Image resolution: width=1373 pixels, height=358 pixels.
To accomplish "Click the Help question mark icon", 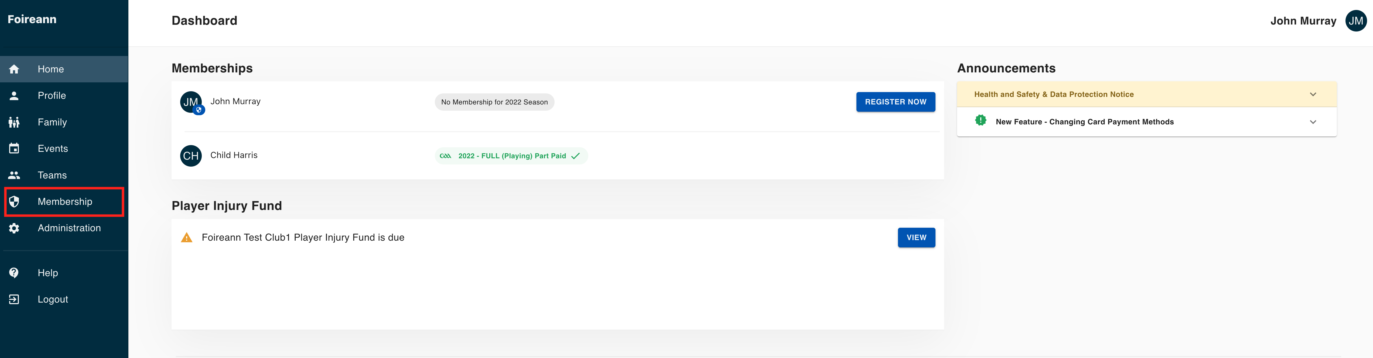I will [x=14, y=273].
